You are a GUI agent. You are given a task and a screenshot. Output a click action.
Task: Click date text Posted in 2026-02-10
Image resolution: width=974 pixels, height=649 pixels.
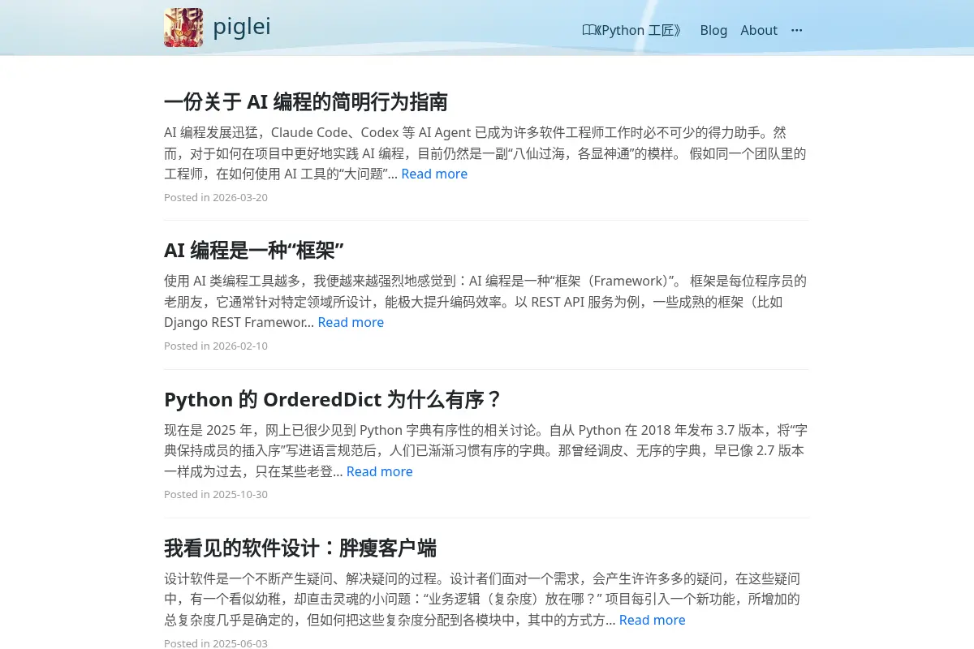(x=216, y=346)
